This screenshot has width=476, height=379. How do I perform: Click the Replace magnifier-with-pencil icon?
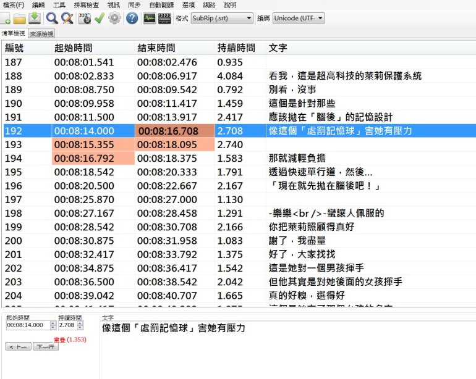[x=67, y=18]
